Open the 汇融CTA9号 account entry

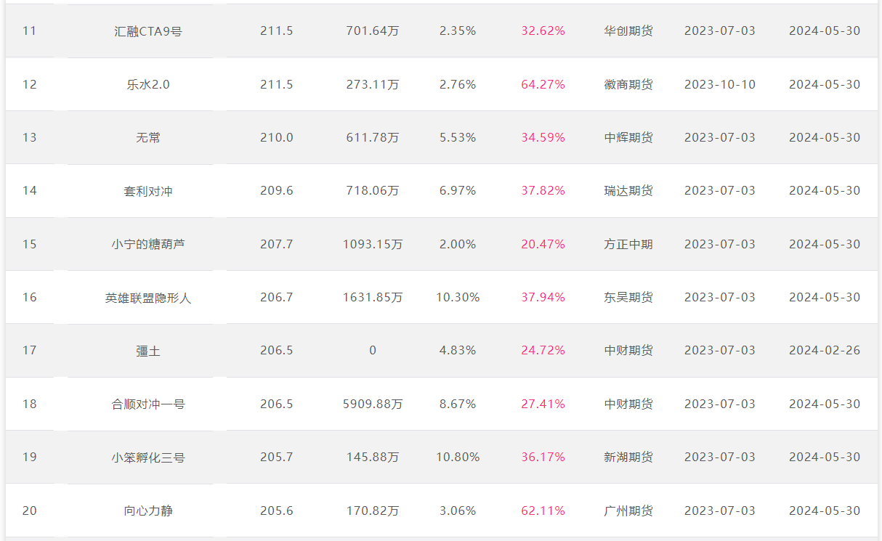pyautogui.click(x=148, y=31)
